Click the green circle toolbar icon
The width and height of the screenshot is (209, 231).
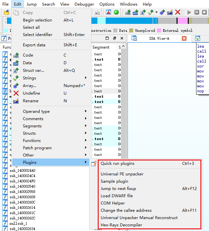116,12
